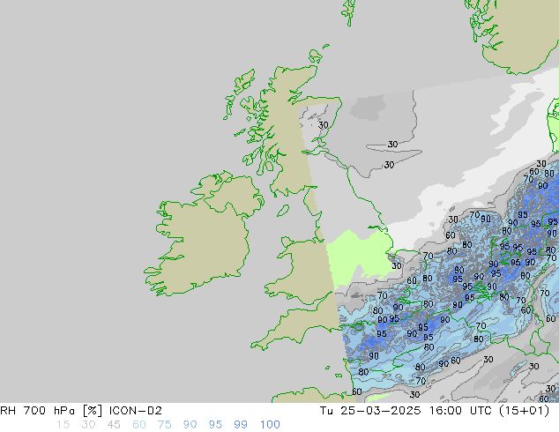Viewport: 559px width, 432px height.
Task: Click the date text 'Tu 25-03-2025 16:00 UTC (15+01)'
Action: (x=435, y=411)
